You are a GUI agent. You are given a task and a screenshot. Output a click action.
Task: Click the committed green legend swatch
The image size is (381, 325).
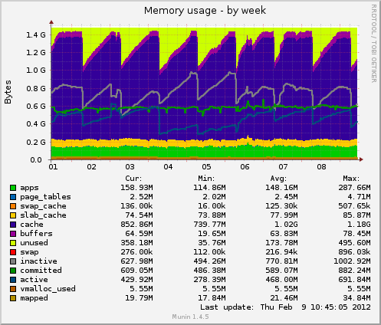pyautogui.click(x=13, y=271)
